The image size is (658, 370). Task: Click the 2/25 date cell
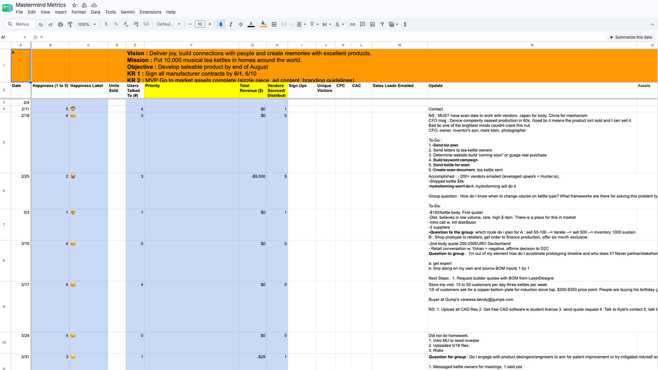click(21, 190)
